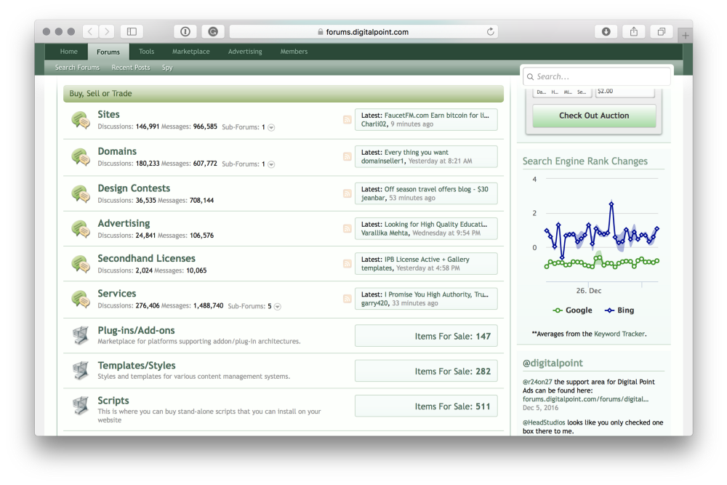Click the Domains forum speech bubble icon
The image size is (727, 485).
coord(81,157)
